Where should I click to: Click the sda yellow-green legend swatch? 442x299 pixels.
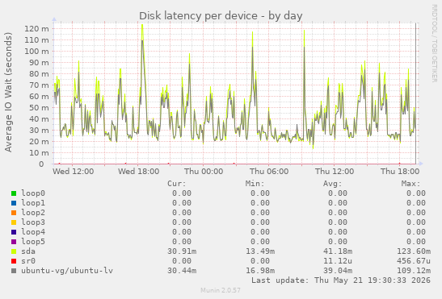pyautogui.click(x=14, y=251)
